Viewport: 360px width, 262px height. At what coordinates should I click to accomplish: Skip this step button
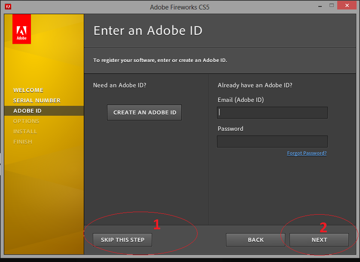click(122, 240)
